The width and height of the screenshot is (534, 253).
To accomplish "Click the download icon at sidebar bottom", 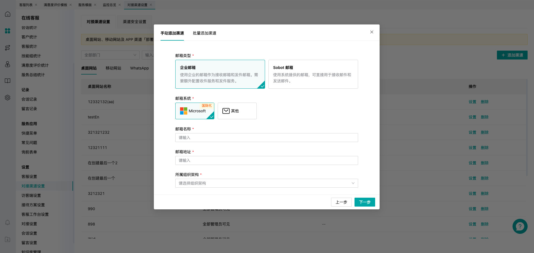I will tap(8, 239).
